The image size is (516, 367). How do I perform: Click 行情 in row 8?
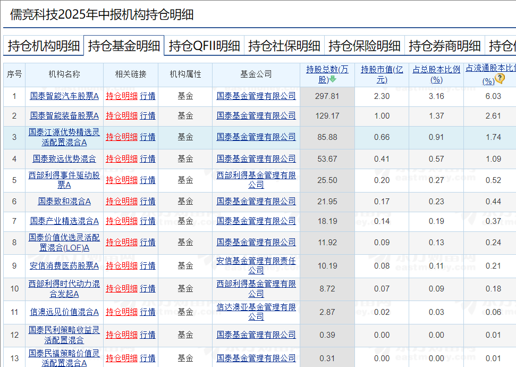click(x=147, y=243)
